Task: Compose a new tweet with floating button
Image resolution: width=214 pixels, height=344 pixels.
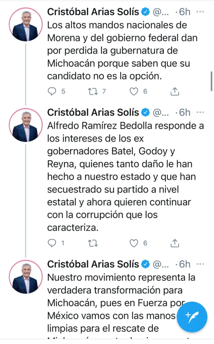Action: [192, 317]
